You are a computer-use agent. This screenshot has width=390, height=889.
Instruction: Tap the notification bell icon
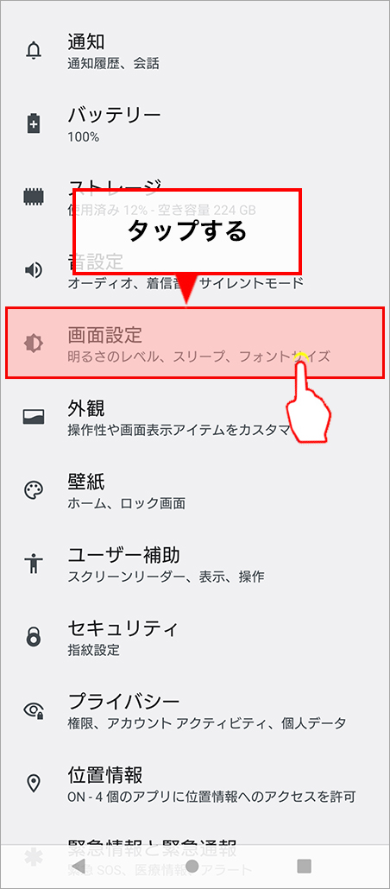(34, 50)
